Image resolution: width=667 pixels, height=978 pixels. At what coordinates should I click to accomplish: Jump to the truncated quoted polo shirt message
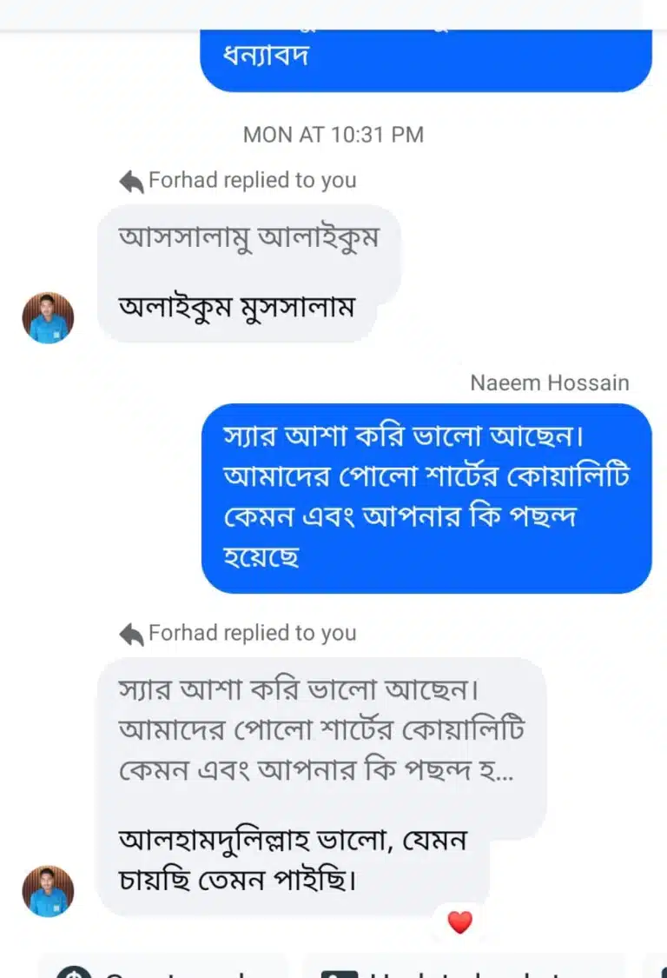(x=321, y=729)
